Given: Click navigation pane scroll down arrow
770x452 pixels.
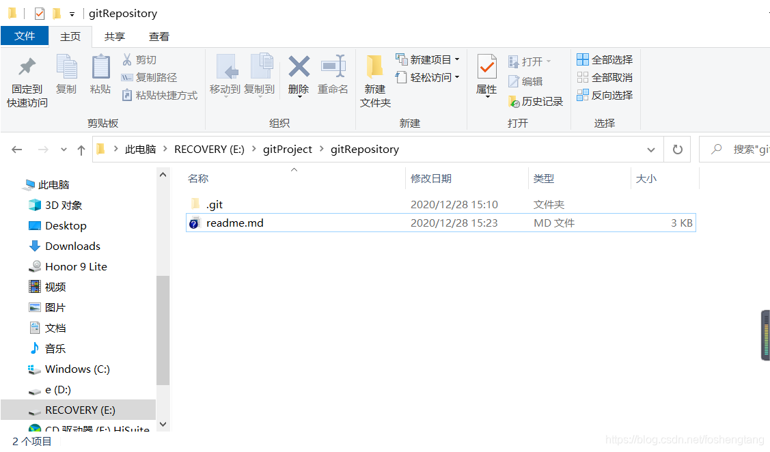Looking at the screenshot, I should pyautogui.click(x=163, y=425).
